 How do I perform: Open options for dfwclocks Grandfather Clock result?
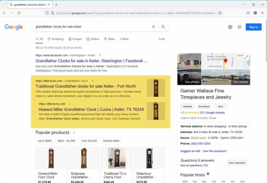pos(93,81)
